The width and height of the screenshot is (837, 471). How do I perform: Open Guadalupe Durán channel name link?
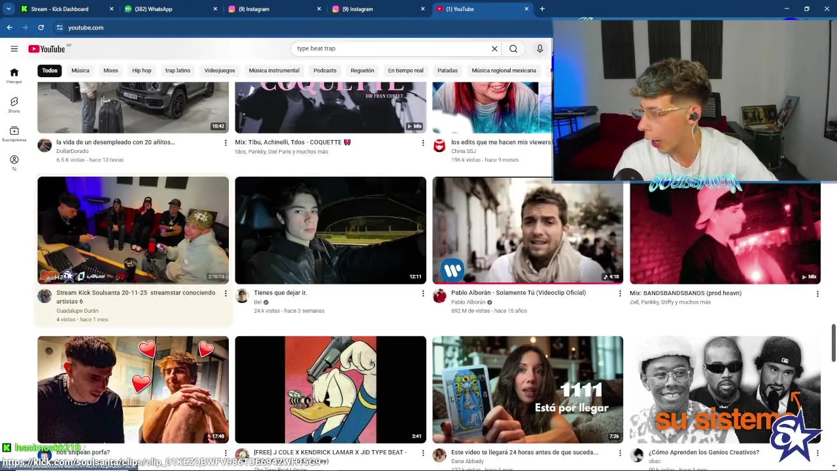pyautogui.click(x=77, y=311)
